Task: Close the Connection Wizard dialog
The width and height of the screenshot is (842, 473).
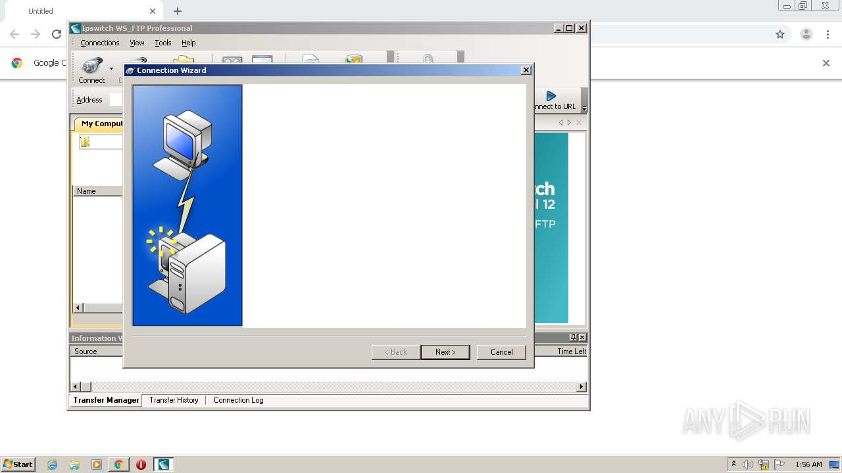Action: click(526, 70)
